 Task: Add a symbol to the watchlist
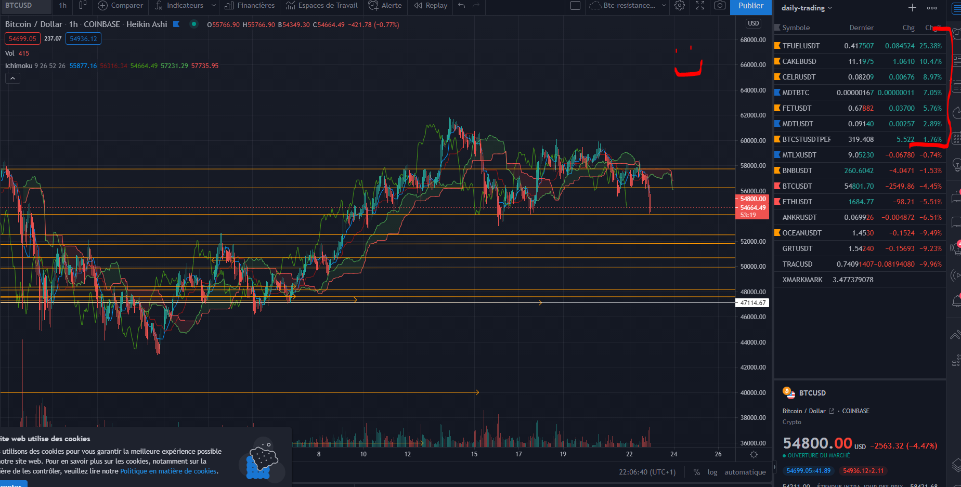(912, 8)
